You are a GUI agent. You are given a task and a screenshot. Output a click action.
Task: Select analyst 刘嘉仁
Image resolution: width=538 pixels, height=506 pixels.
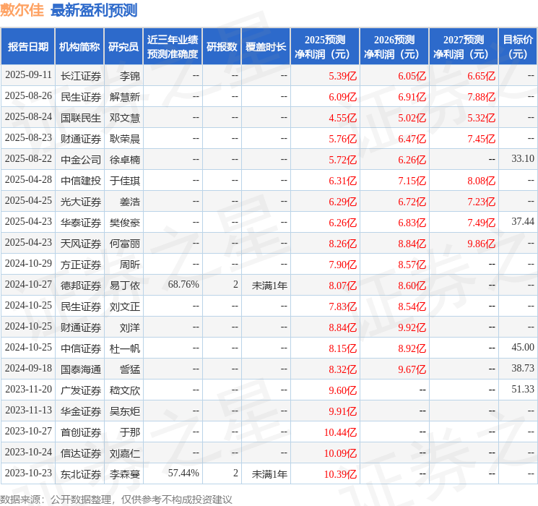124,453
